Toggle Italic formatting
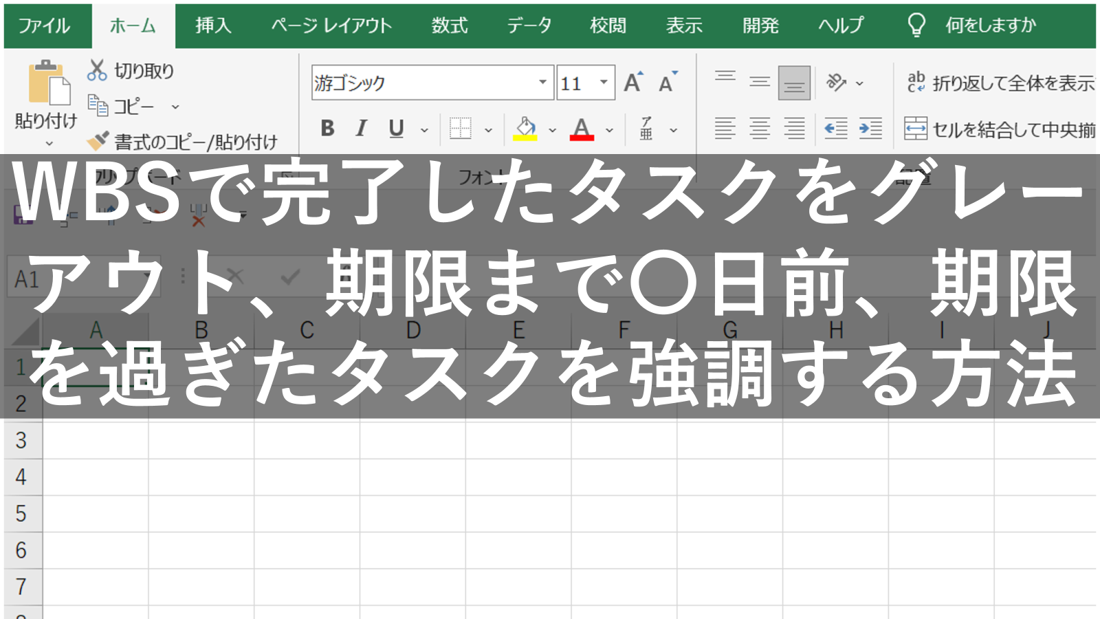The image size is (1100, 619). click(x=362, y=129)
